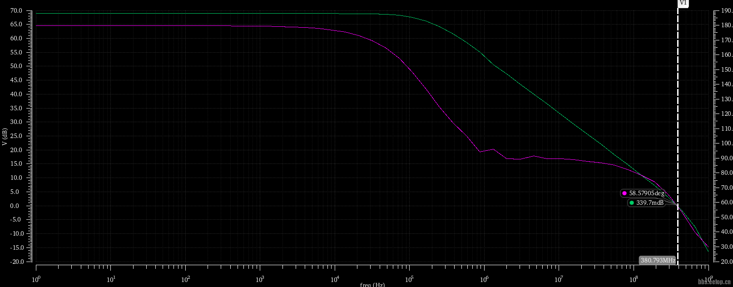Click the 10^3 frequency axis tick label
This screenshot has width=733, height=287.
coord(260,279)
